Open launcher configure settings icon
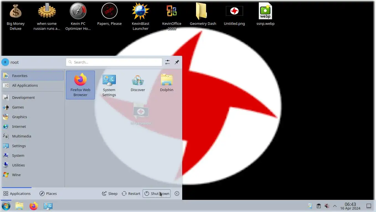The width and height of the screenshot is (376, 212). point(168,62)
